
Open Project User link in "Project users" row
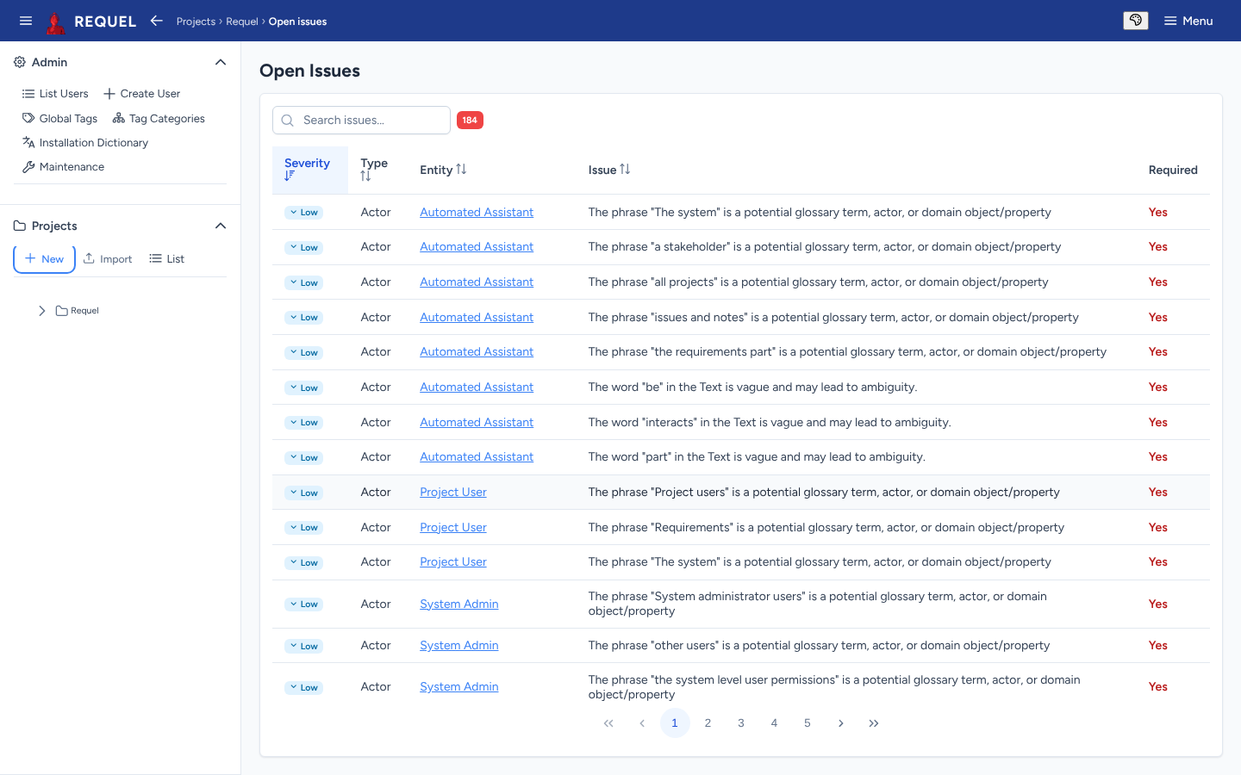(x=453, y=492)
